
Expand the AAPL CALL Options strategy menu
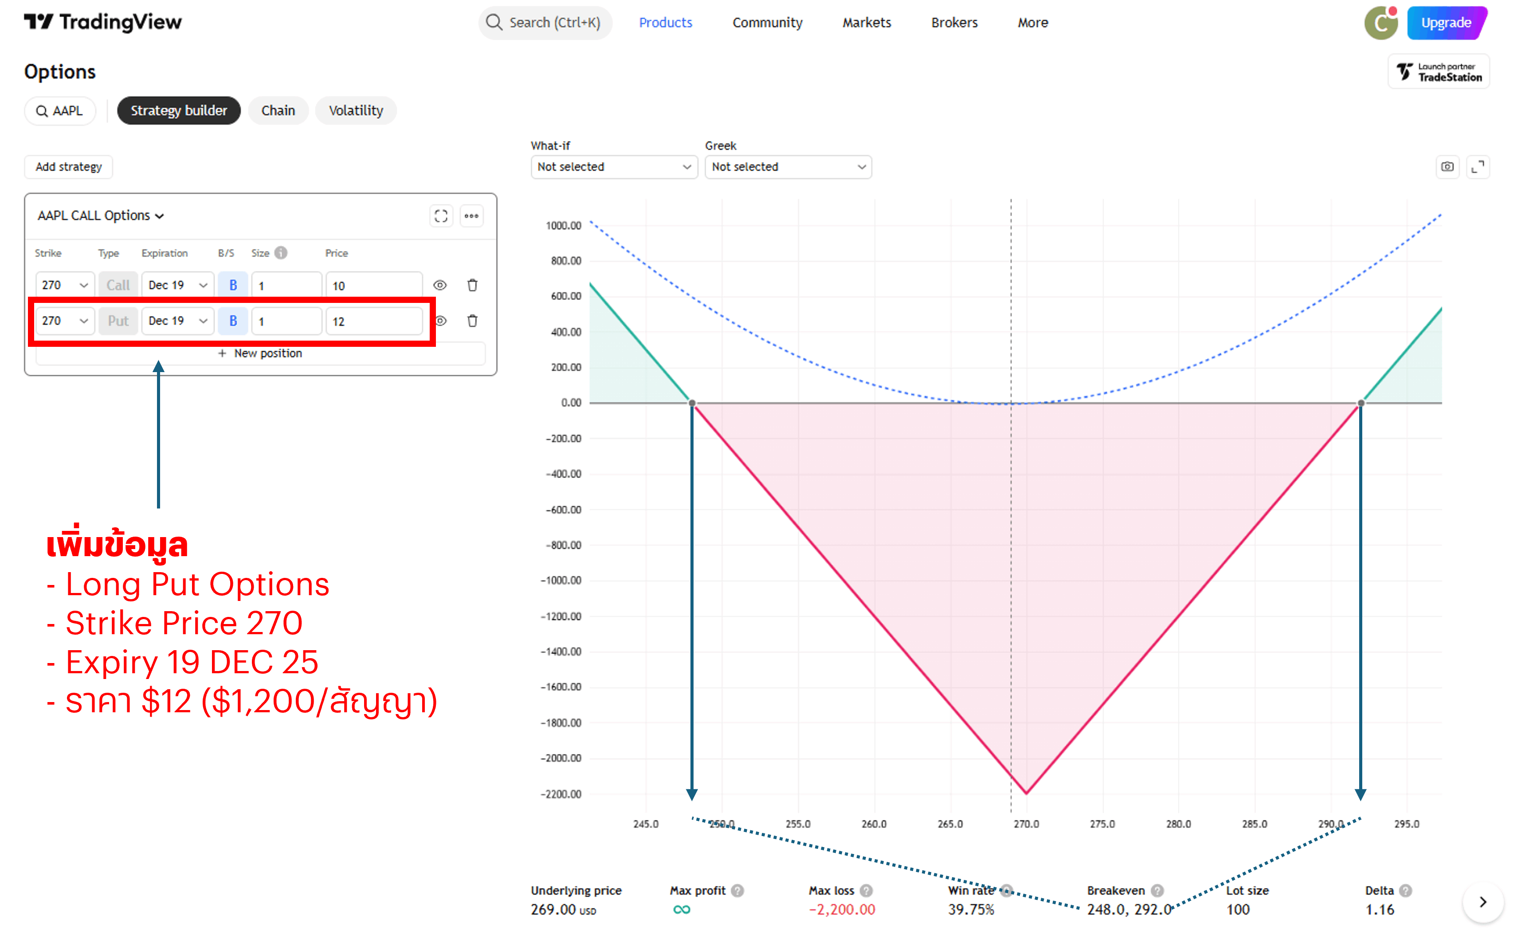[101, 216]
